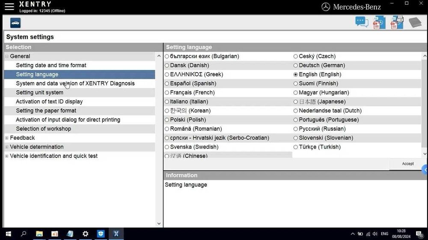Select Français (French) radio button
Viewport: 428px width, 240px height.
[x=167, y=93]
